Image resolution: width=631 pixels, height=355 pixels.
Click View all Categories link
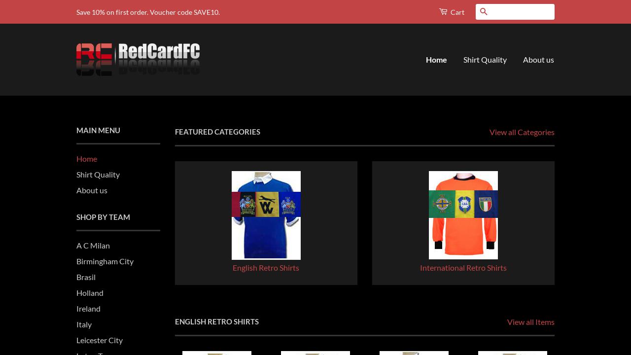coord(522,132)
